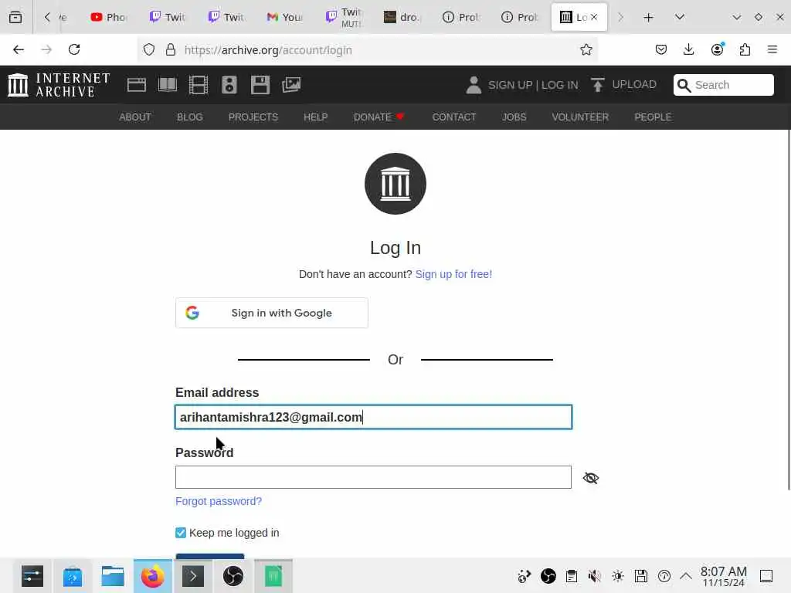Click Sign in with Google button
Image resolution: width=791 pixels, height=593 pixels.
click(272, 313)
